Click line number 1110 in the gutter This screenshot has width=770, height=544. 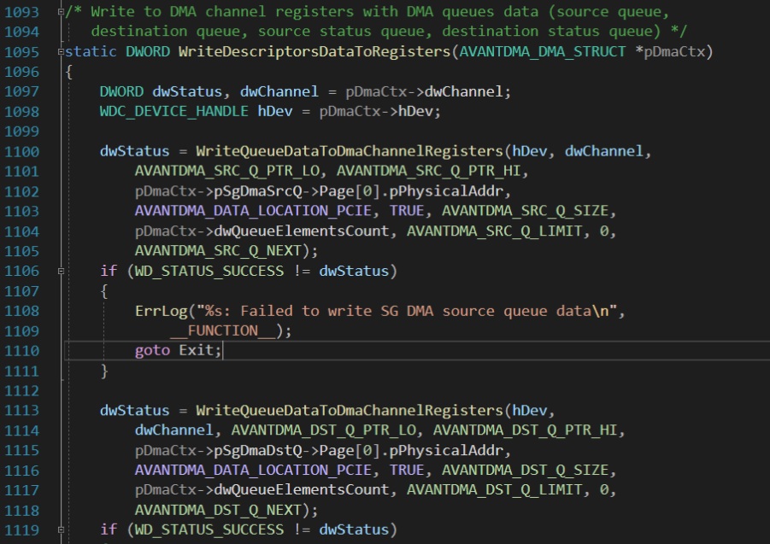pyautogui.click(x=21, y=351)
